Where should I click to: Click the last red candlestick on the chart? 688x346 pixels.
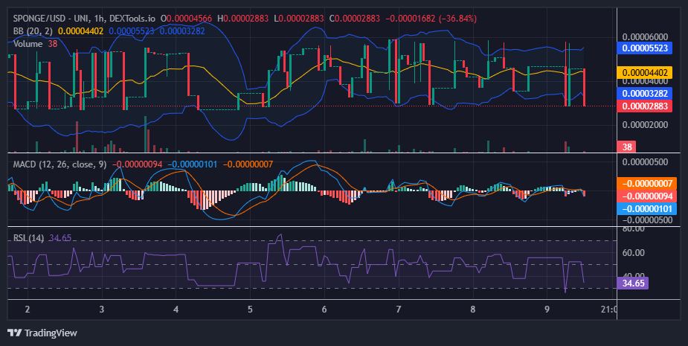(x=584, y=87)
